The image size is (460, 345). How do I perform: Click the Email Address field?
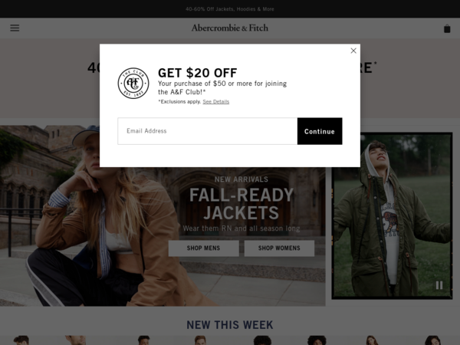coord(208,131)
